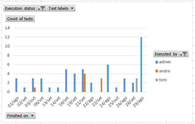Image resolution: width=195 pixels, height=124 pixels.
Task: Select the orange bar at 22/set
Action: tap(101, 85)
